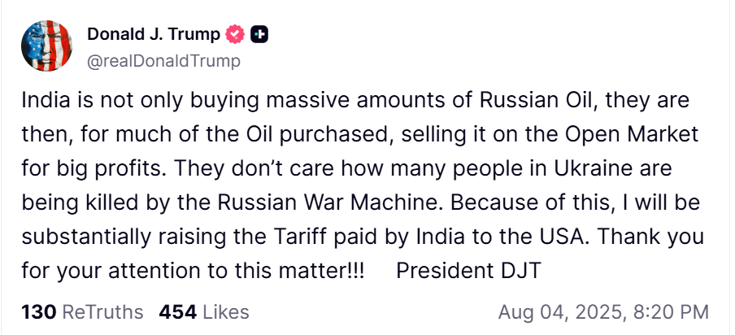735x335 pixels.
Task: View the ReTruths label list
Action: (102, 312)
